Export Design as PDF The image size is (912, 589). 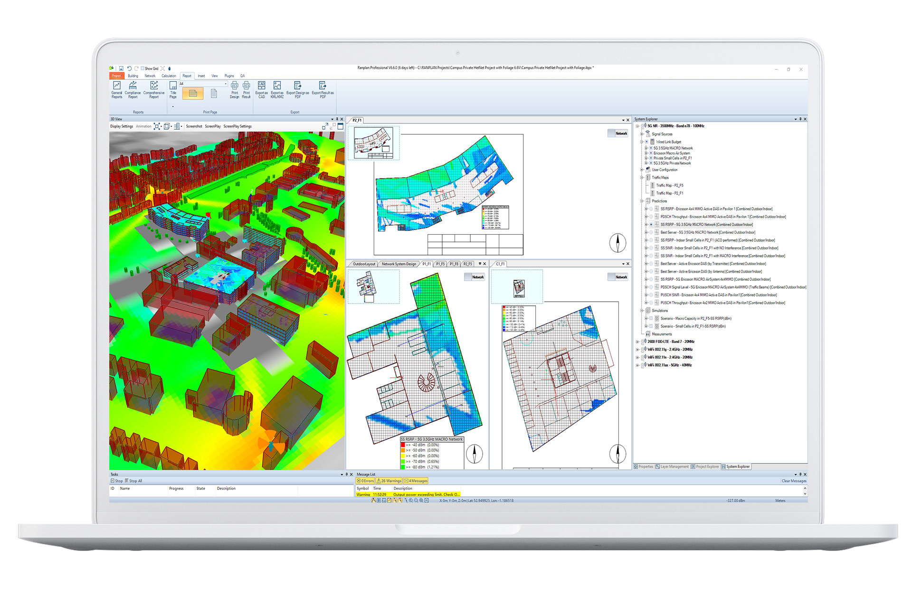pos(298,90)
